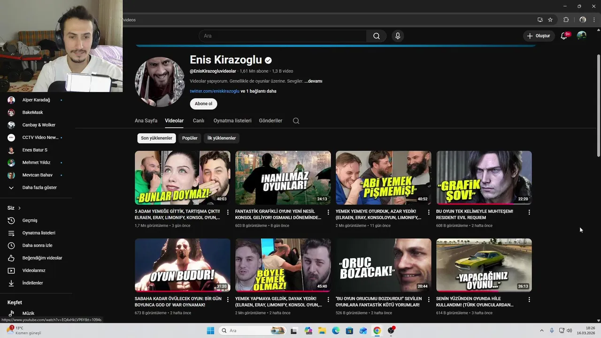Expand channel description with ...devamı
This screenshot has width=601, height=338.
(313, 81)
